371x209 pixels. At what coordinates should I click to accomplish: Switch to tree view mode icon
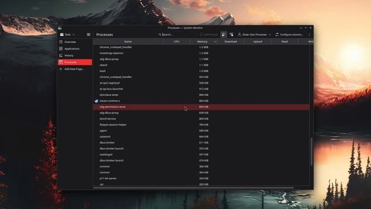click(x=231, y=35)
